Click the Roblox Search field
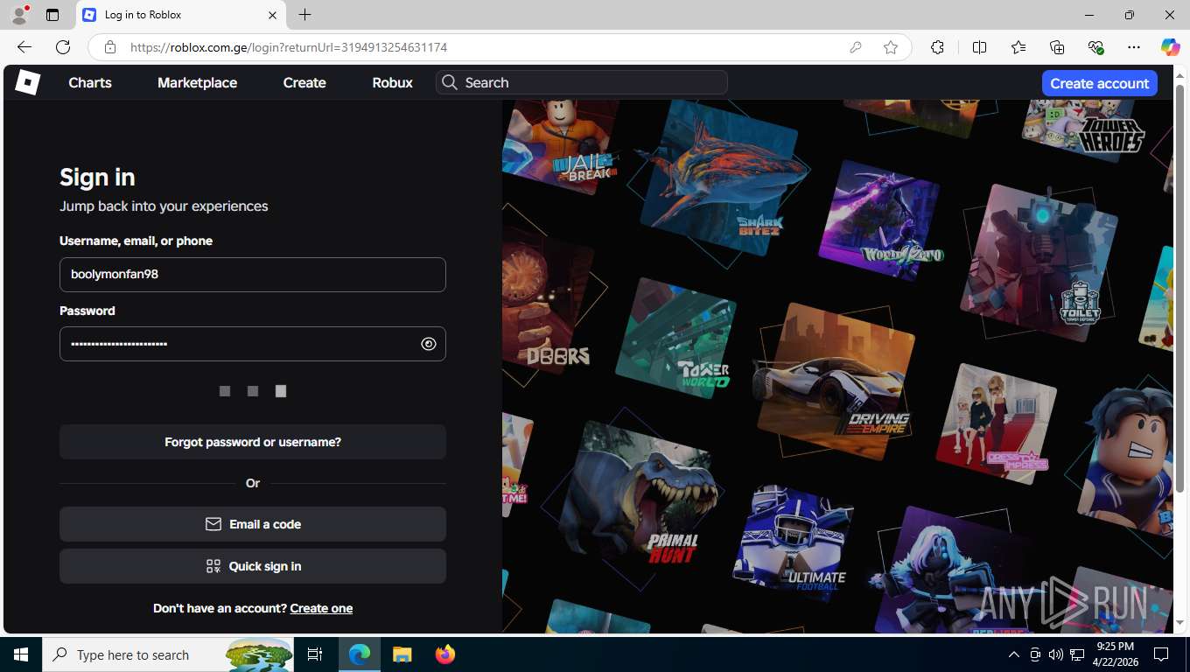 click(x=582, y=82)
